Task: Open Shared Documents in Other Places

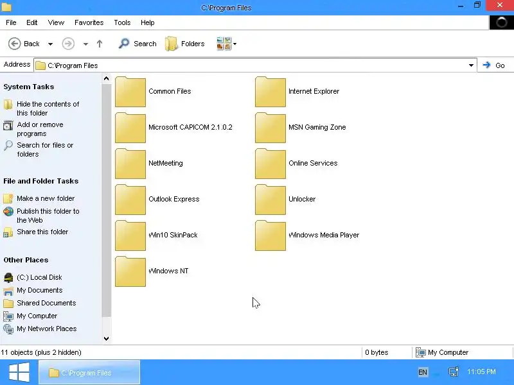Action: pos(46,303)
